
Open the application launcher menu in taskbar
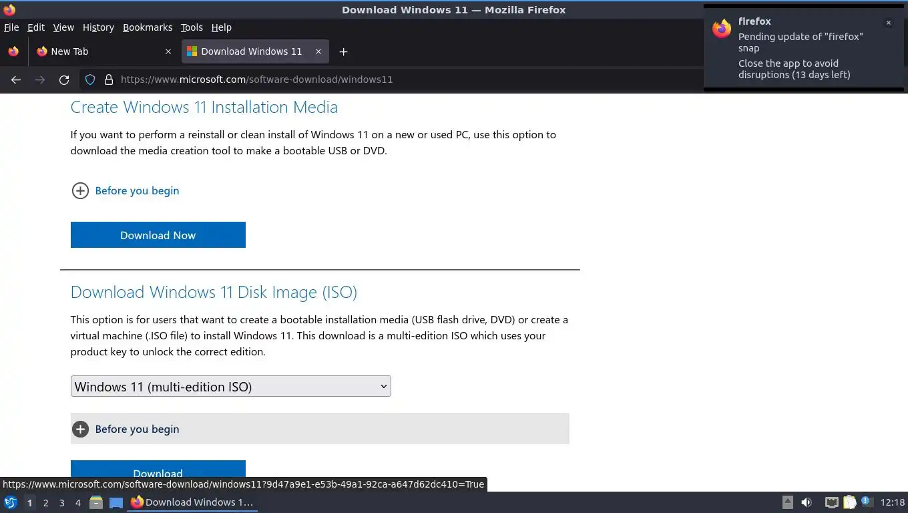coord(11,502)
